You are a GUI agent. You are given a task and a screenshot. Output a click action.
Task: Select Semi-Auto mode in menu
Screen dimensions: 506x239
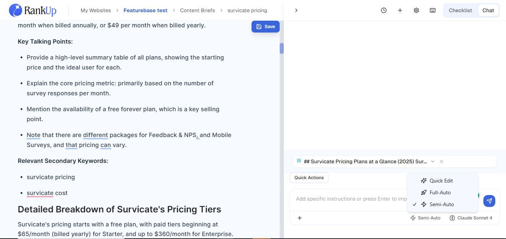click(442, 204)
